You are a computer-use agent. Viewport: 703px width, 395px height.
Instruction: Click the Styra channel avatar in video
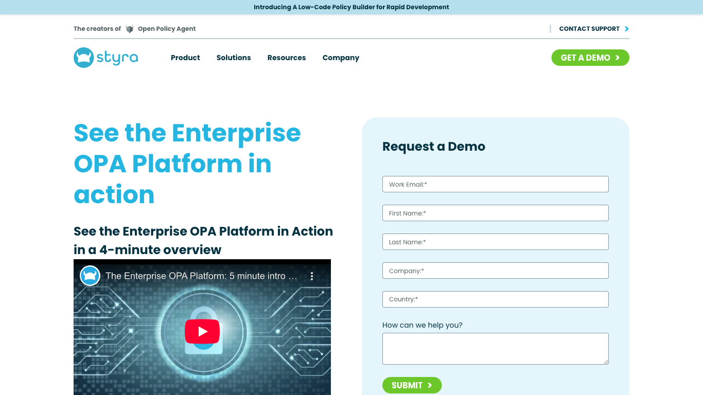(90, 276)
